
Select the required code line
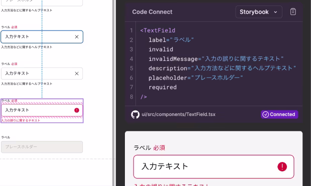pyautogui.click(x=163, y=87)
